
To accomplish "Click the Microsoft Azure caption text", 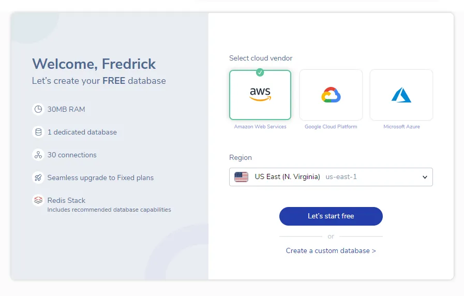I will (401, 127).
